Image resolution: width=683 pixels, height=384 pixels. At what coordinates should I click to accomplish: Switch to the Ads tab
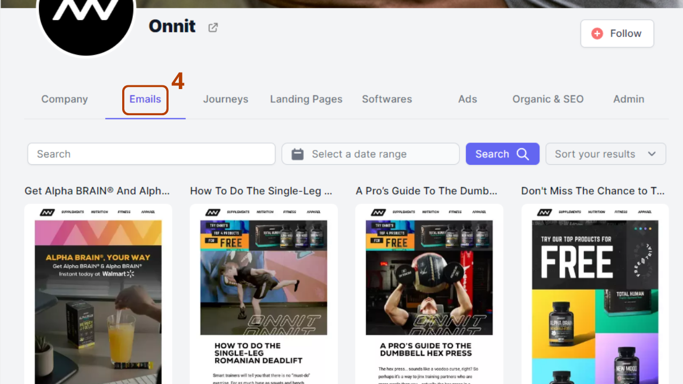467,99
